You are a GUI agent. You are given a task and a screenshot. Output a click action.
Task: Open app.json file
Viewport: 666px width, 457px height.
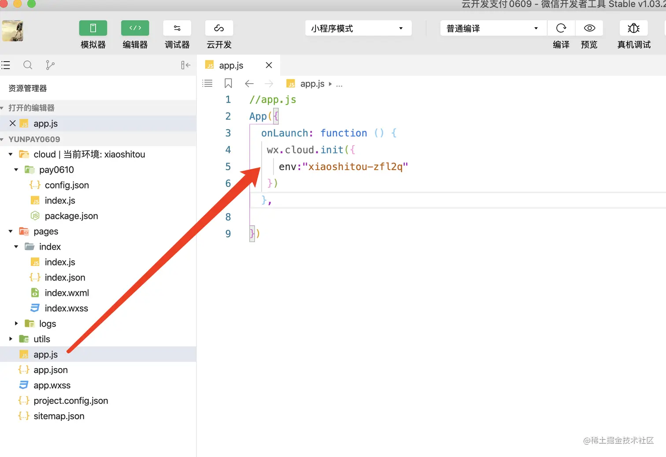(51, 370)
